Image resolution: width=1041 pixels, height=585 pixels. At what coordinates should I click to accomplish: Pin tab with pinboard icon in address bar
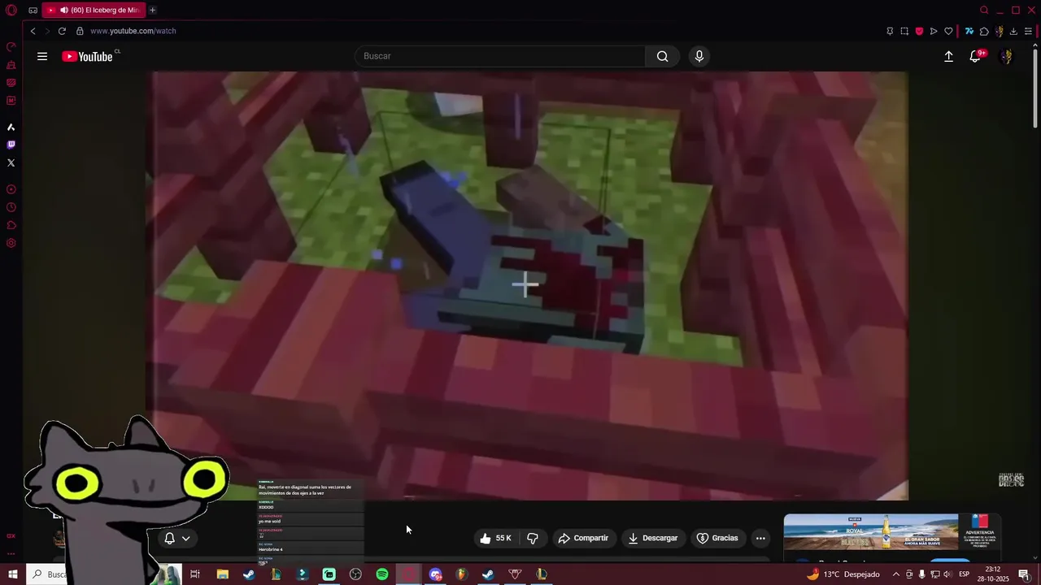click(890, 31)
